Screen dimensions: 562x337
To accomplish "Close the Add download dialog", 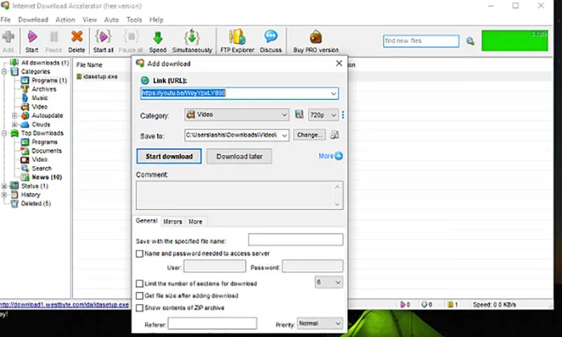I will (x=339, y=63).
